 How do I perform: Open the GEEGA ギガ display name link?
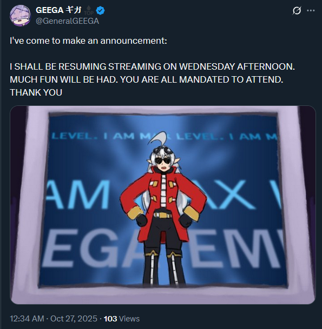click(58, 10)
